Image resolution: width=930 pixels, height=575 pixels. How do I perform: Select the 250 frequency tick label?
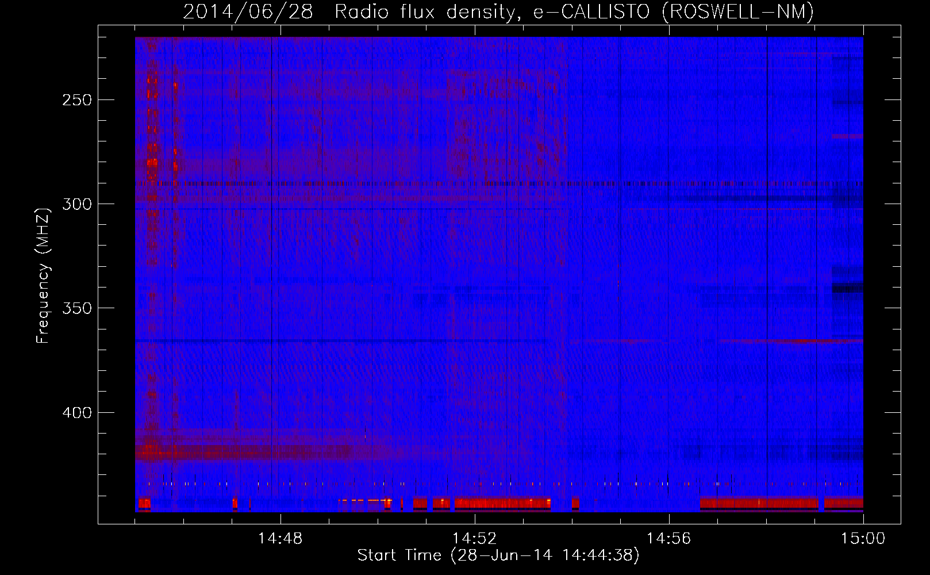pyautogui.click(x=77, y=100)
